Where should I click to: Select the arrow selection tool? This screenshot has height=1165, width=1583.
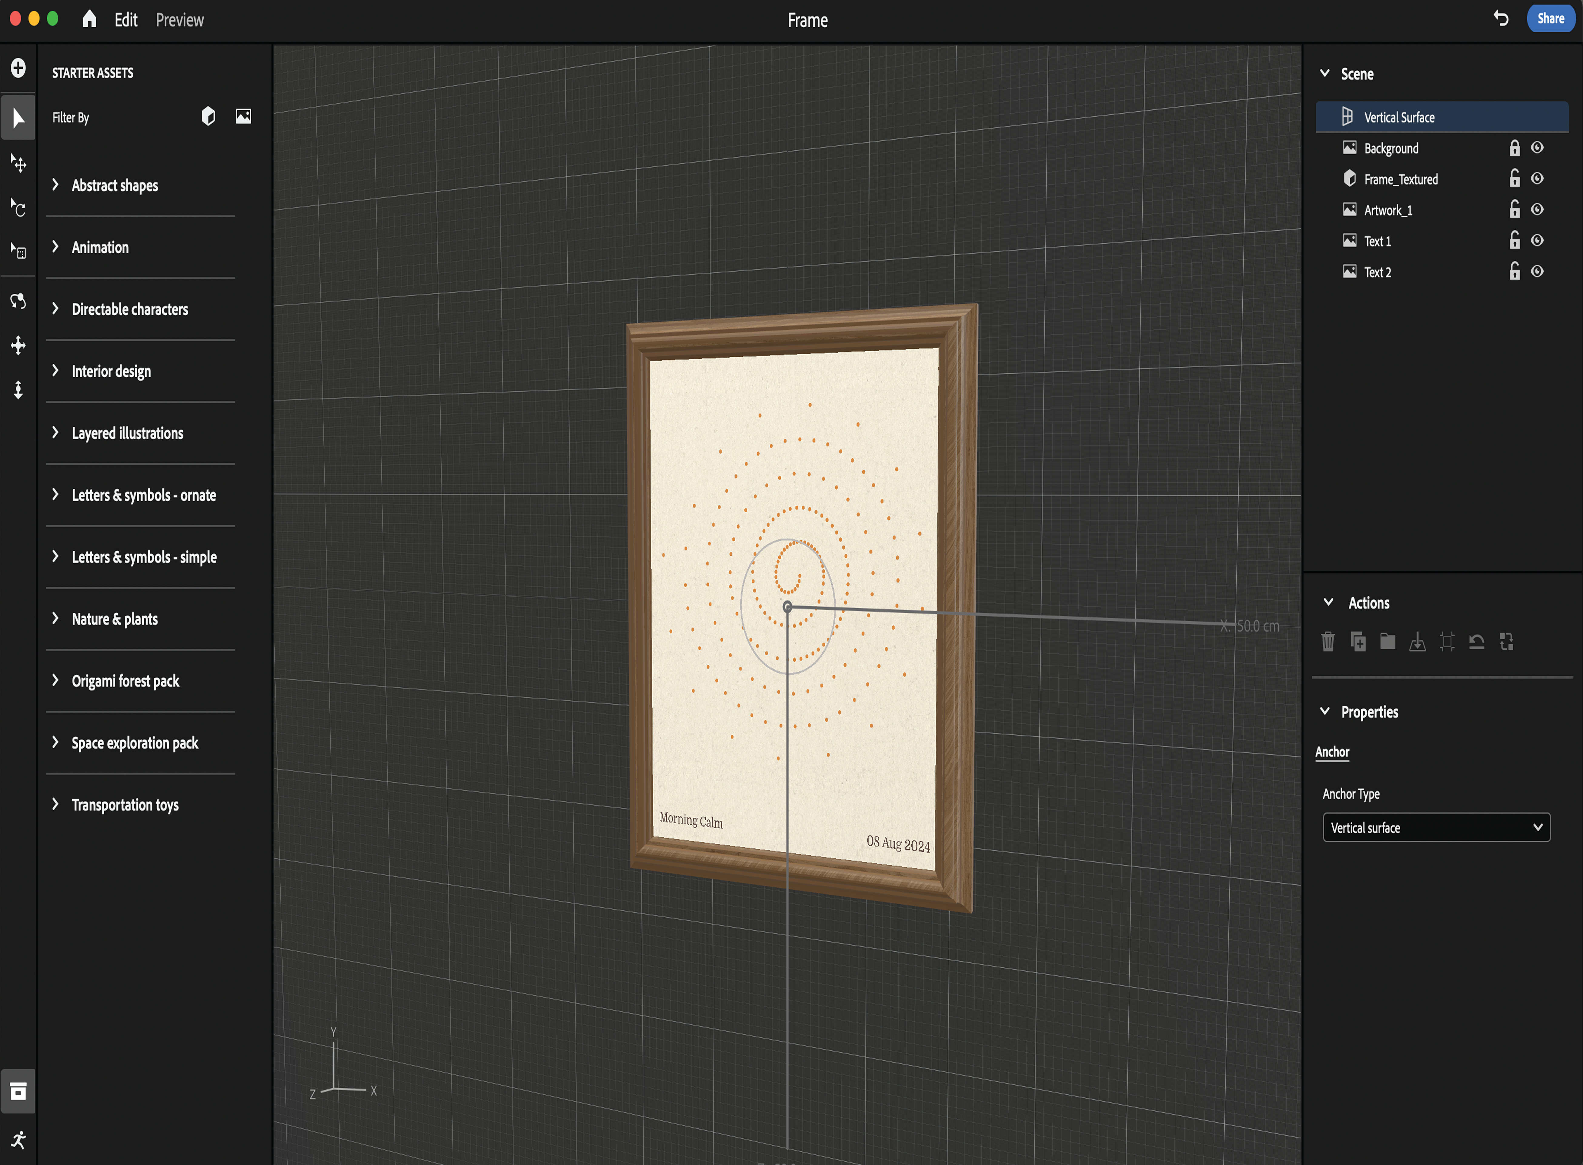[x=18, y=118]
